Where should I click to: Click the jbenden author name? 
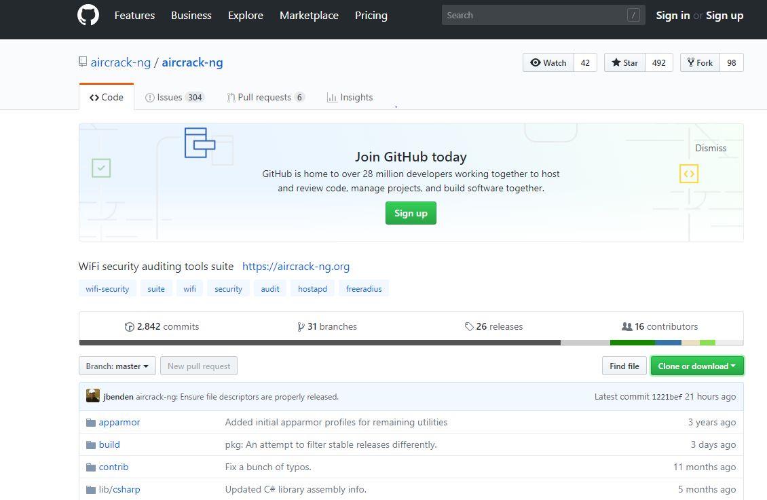[x=118, y=396]
